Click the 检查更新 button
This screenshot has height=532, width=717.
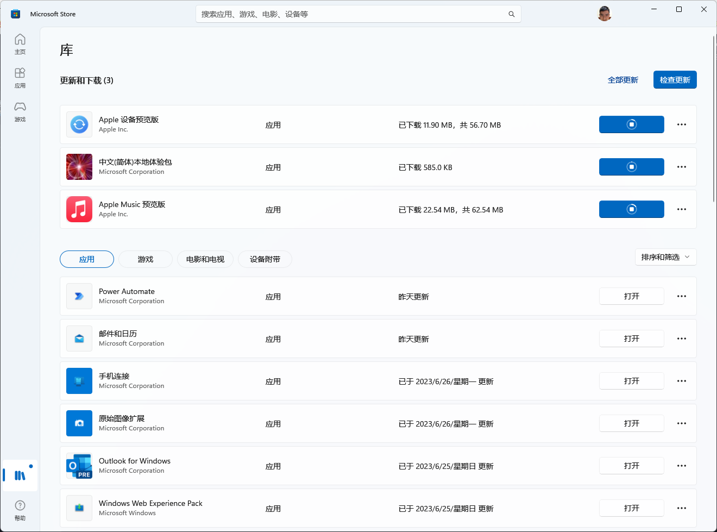coord(675,80)
